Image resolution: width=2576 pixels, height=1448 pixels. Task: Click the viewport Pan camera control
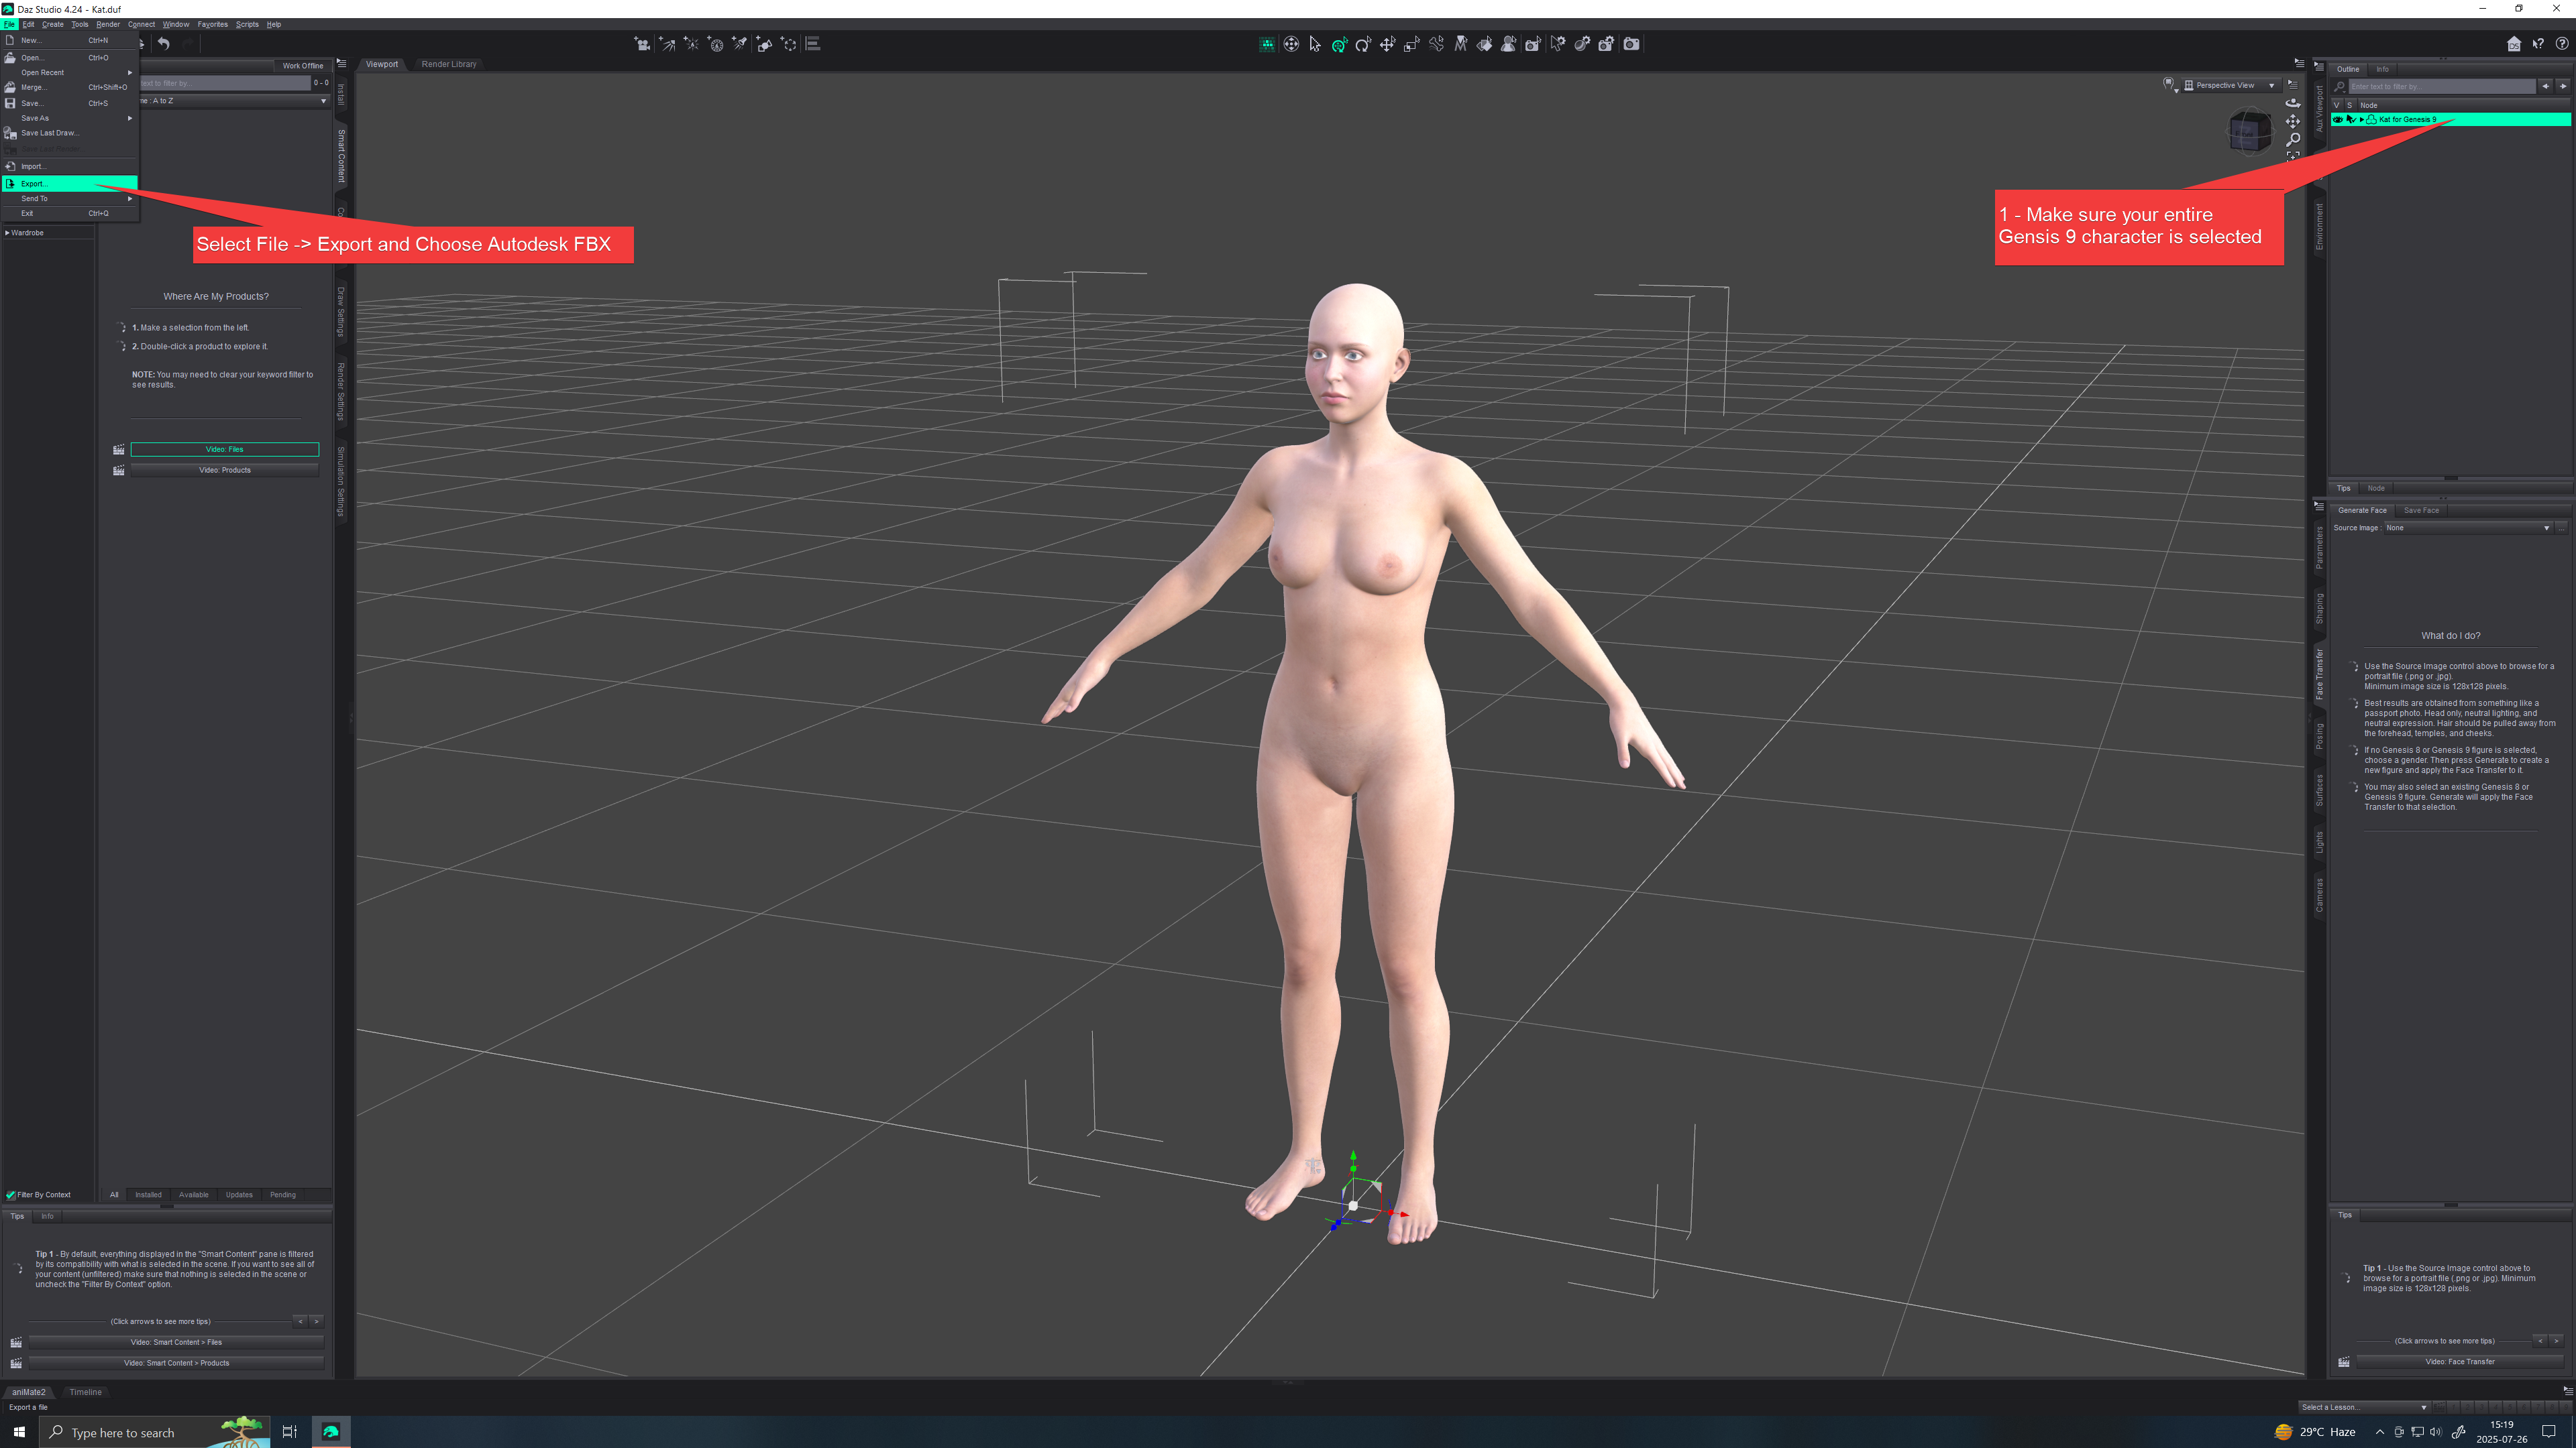(x=2293, y=121)
